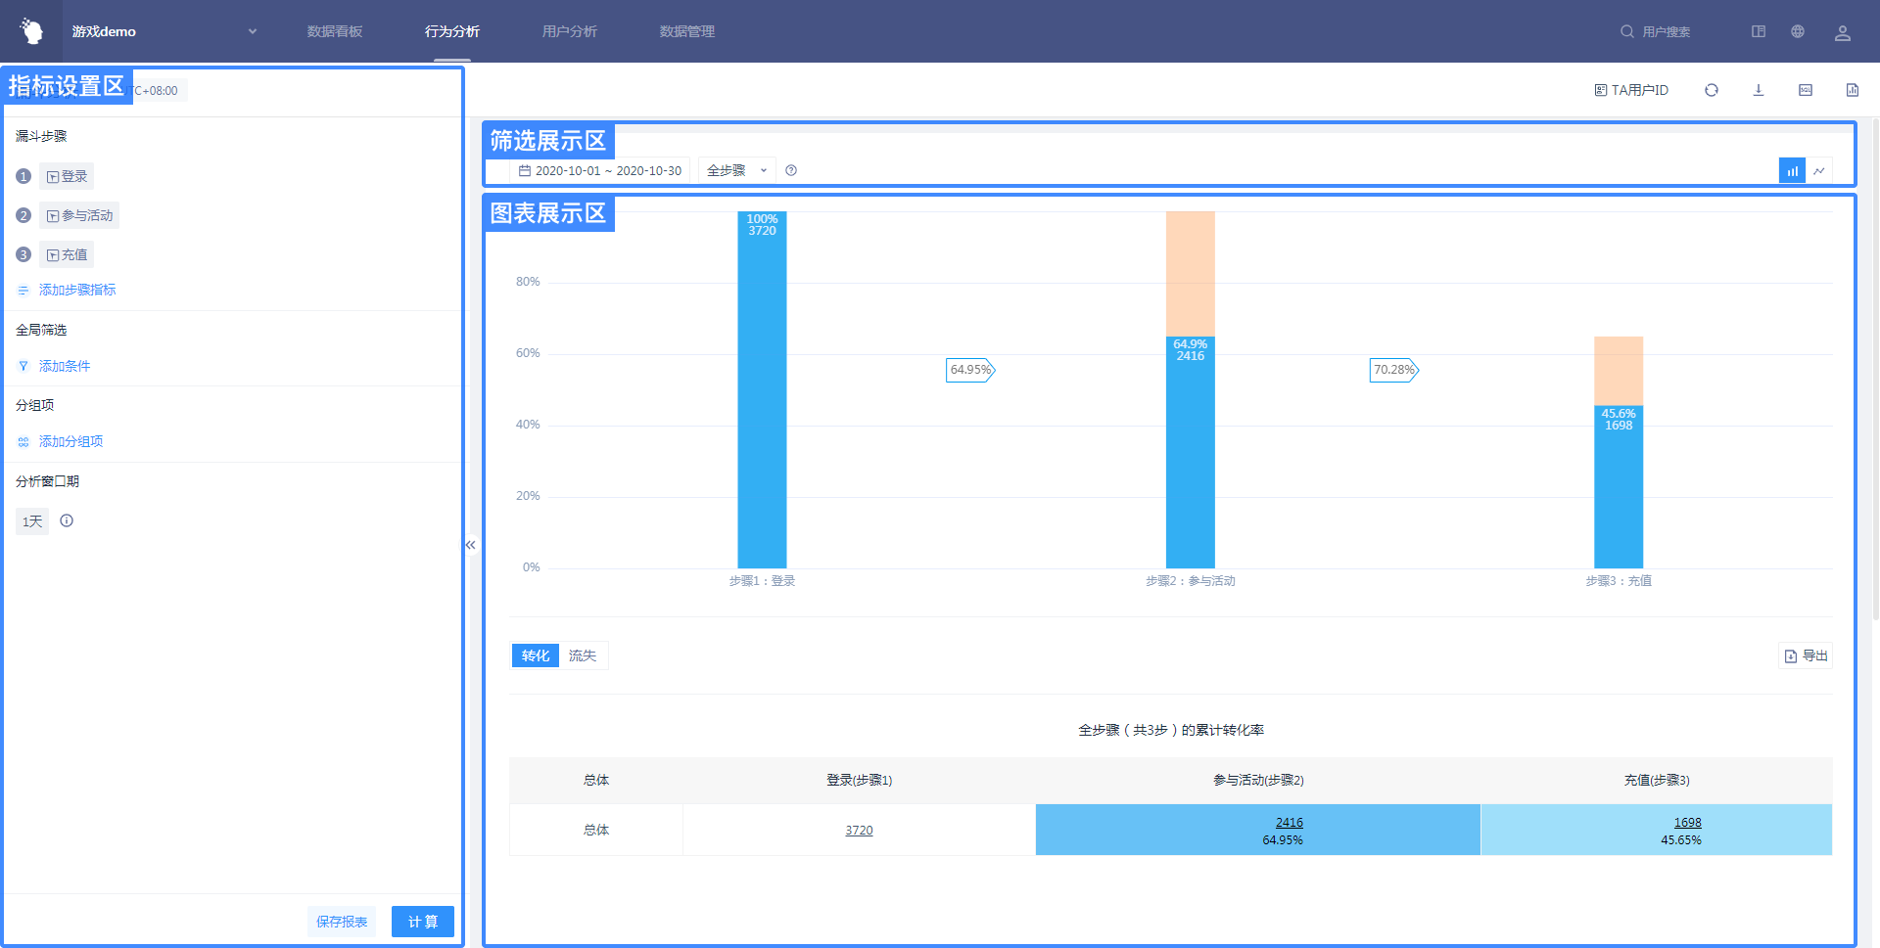Click the blue bar for 步骤2 参与活动
This screenshot has height=948, width=1880.
[x=1190, y=460]
